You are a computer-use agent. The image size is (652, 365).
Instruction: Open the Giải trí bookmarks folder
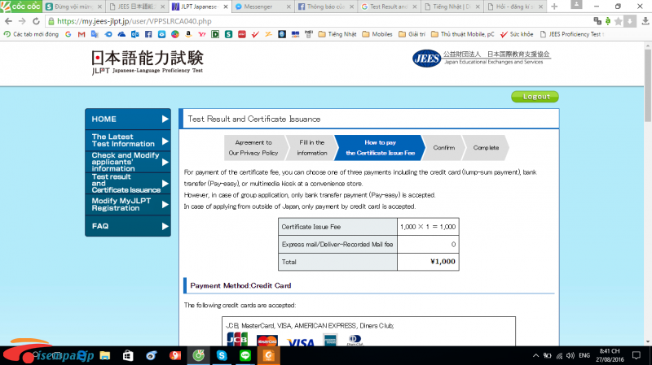coord(412,34)
